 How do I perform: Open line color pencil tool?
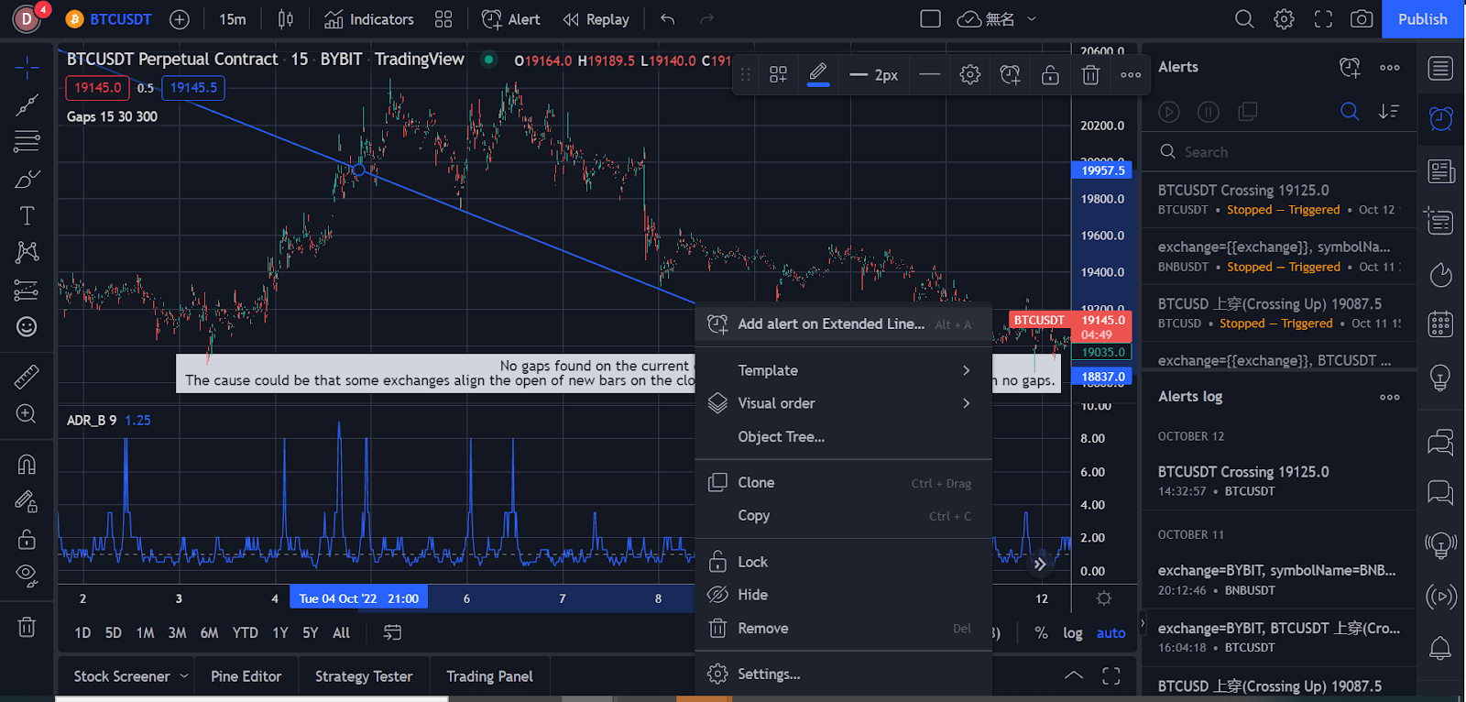(818, 73)
